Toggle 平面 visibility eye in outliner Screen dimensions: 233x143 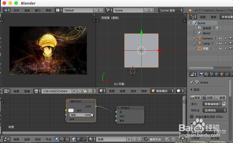[220, 48]
